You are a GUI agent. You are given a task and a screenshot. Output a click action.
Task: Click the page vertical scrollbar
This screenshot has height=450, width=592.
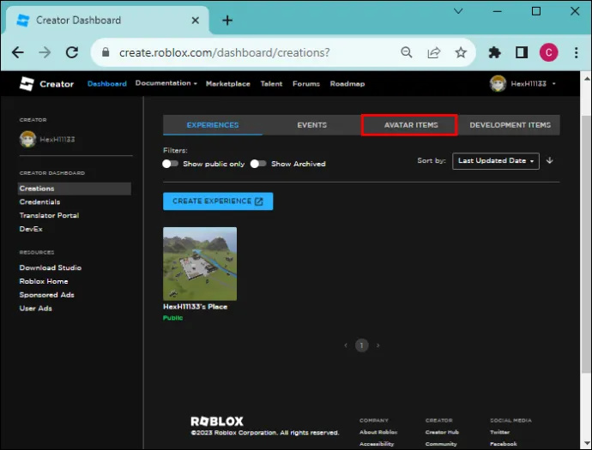point(586,244)
